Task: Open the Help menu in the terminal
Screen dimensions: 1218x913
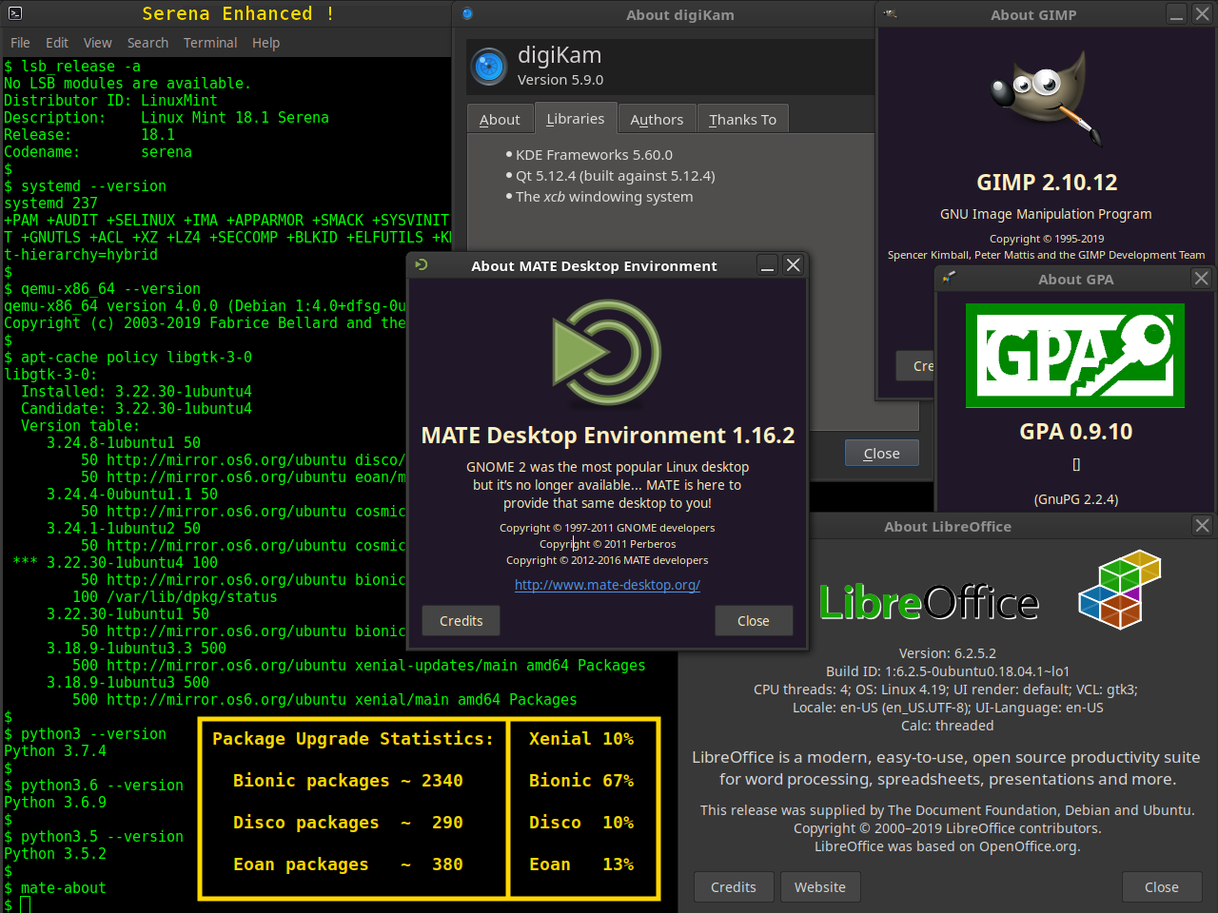Action: pos(265,43)
